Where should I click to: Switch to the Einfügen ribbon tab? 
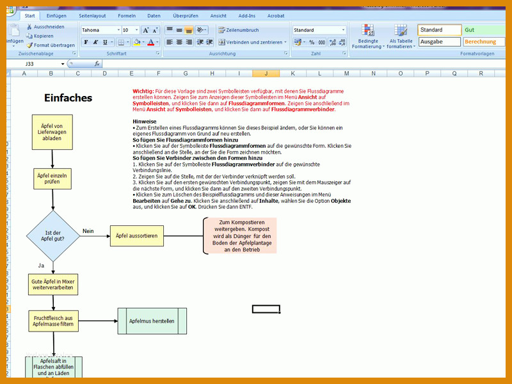56,15
